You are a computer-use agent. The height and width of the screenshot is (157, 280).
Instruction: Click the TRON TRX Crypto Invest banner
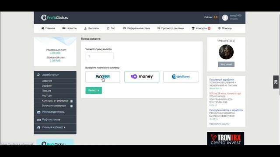[x=226, y=139]
